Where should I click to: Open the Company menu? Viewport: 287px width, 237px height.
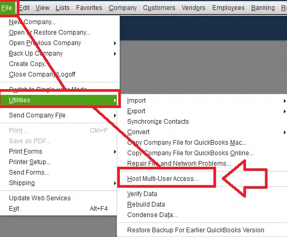[x=122, y=8]
